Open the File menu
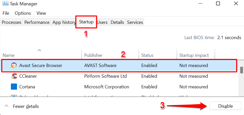 tap(6, 13)
